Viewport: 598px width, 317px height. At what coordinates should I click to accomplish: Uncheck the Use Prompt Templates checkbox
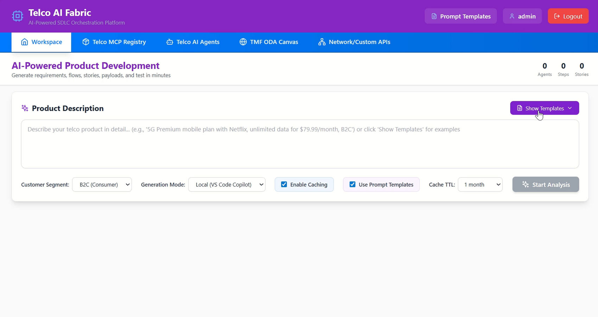[x=352, y=185]
